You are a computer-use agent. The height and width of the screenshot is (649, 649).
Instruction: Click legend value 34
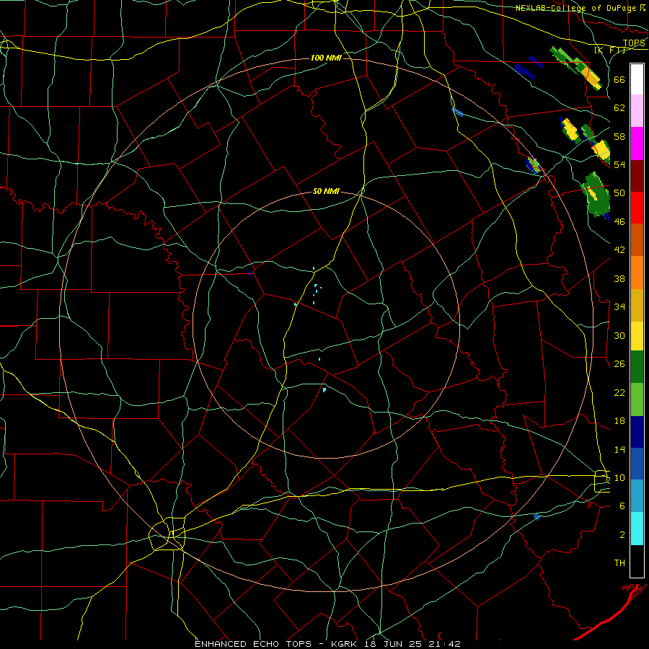619,306
